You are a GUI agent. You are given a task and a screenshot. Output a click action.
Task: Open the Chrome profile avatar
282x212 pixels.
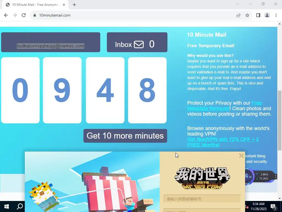pyautogui.click(x=267, y=15)
